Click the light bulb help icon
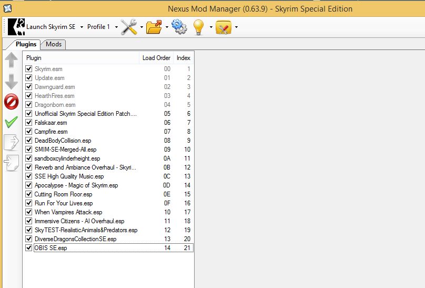 198,27
